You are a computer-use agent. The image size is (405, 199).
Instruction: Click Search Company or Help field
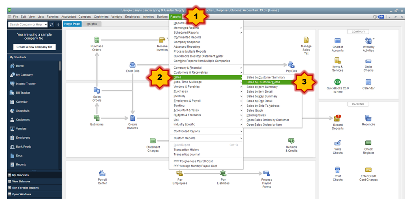point(26,25)
